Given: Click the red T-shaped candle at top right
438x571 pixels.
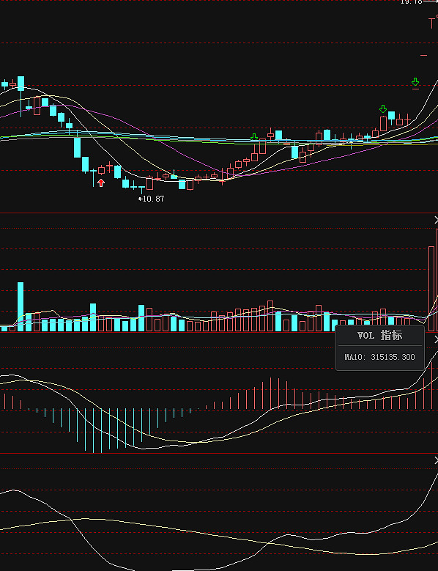Looking at the screenshot, I should pos(432,23).
